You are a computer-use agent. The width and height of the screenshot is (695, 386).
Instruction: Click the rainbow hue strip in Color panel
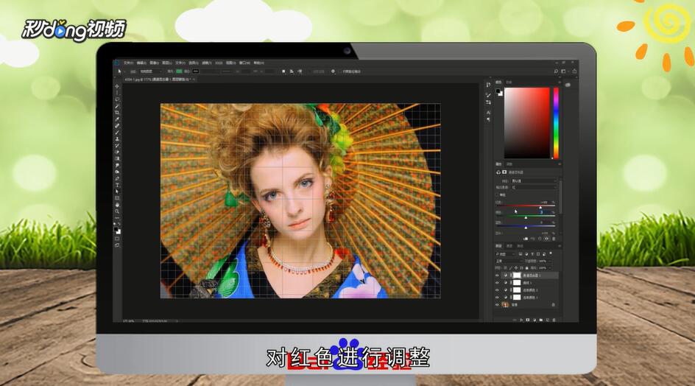click(x=556, y=123)
